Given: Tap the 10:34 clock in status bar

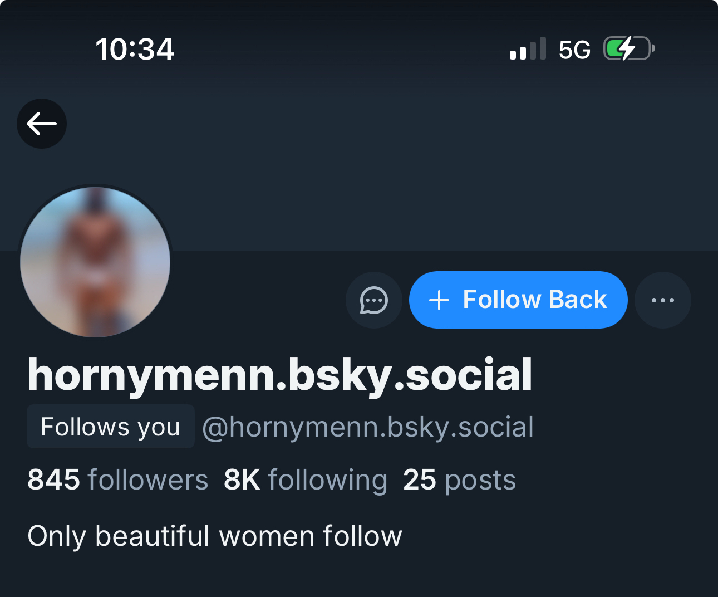Looking at the screenshot, I should [x=135, y=49].
